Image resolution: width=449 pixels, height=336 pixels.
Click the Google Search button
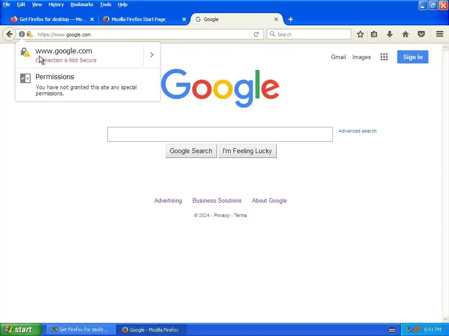pyautogui.click(x=191, y=151)
